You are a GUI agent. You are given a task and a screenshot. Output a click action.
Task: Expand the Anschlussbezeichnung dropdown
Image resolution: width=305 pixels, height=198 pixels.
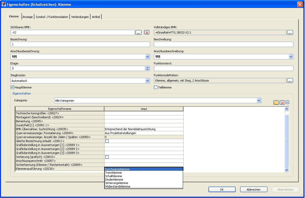coord(148,57)
